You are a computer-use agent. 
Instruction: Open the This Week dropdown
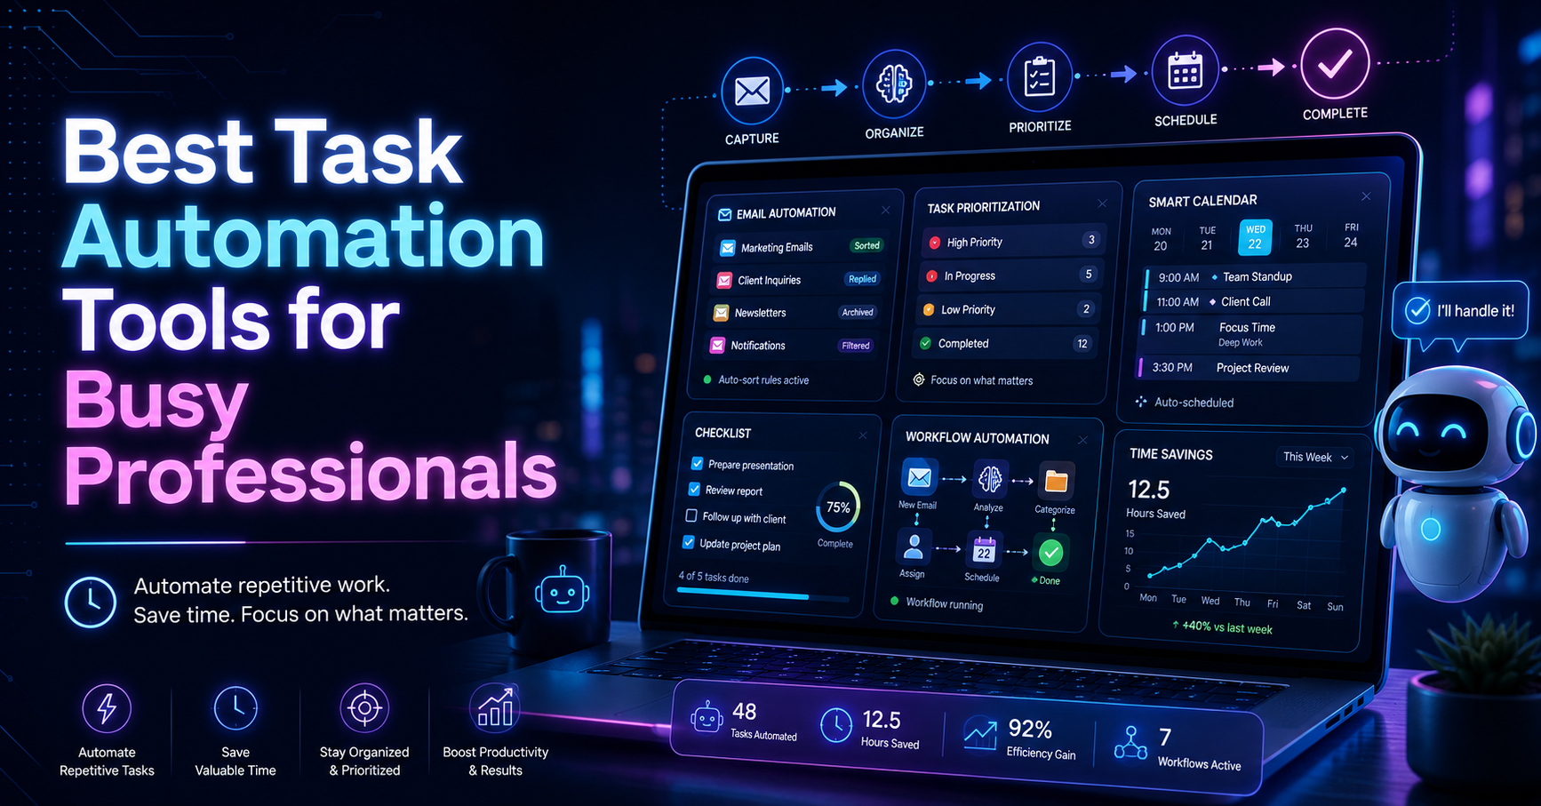[x=1315, y=457]
